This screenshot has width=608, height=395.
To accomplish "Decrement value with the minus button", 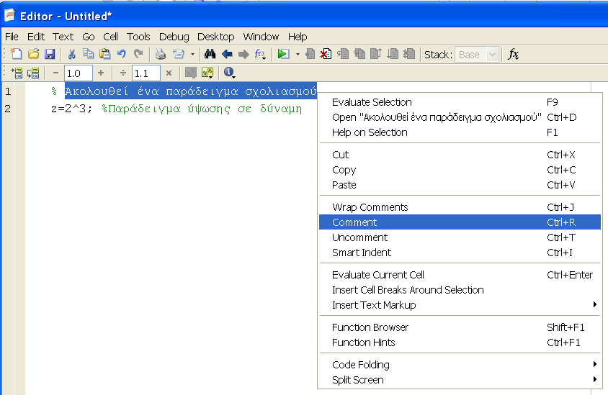I will click(x=56, y=73).
